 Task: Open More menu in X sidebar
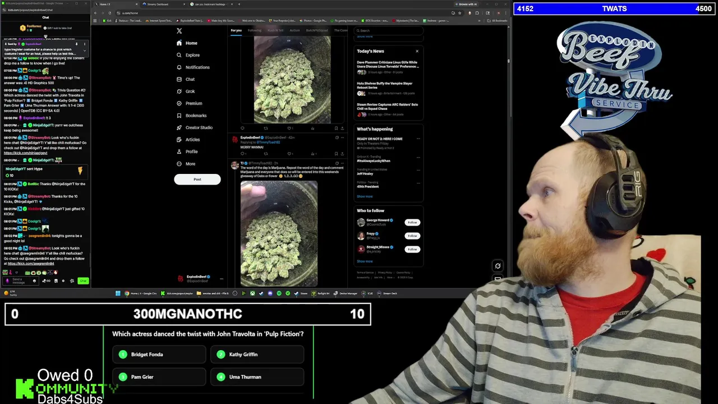[x=186, y=164]
